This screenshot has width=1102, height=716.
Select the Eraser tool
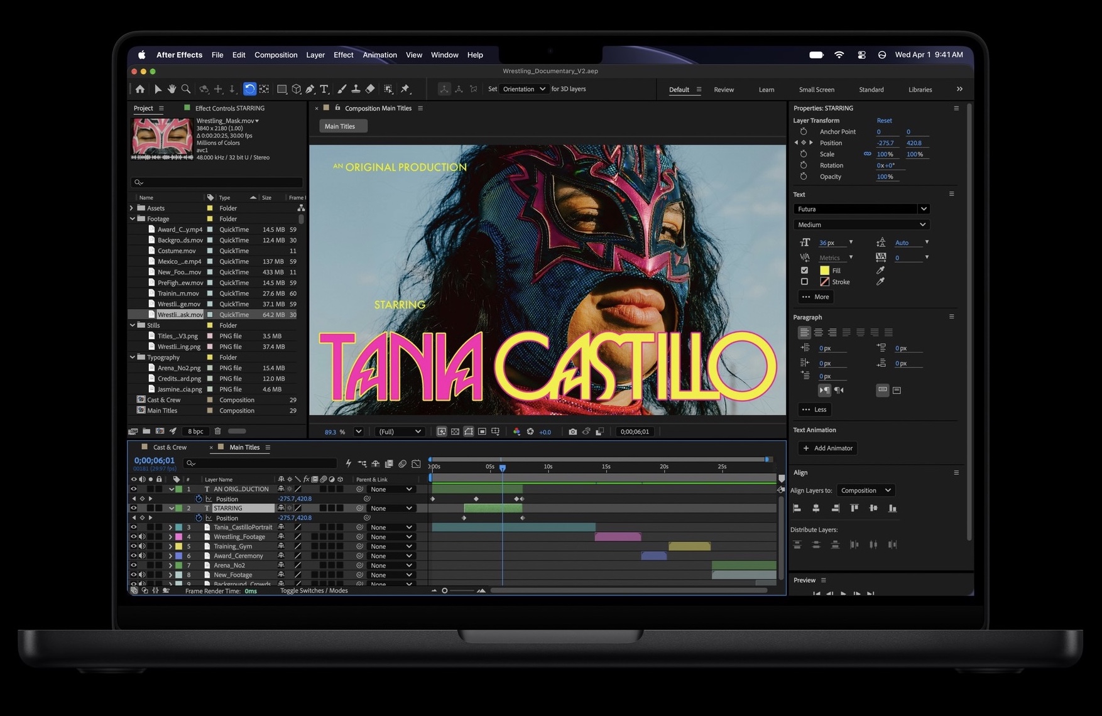pos(370,89)
